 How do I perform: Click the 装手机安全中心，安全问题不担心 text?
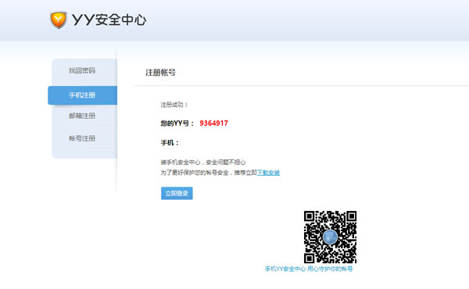point(203,162)
